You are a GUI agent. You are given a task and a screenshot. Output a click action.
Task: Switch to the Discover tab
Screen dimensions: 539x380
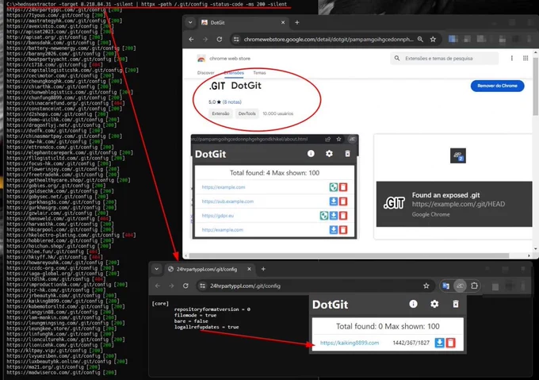click(206, 73)
